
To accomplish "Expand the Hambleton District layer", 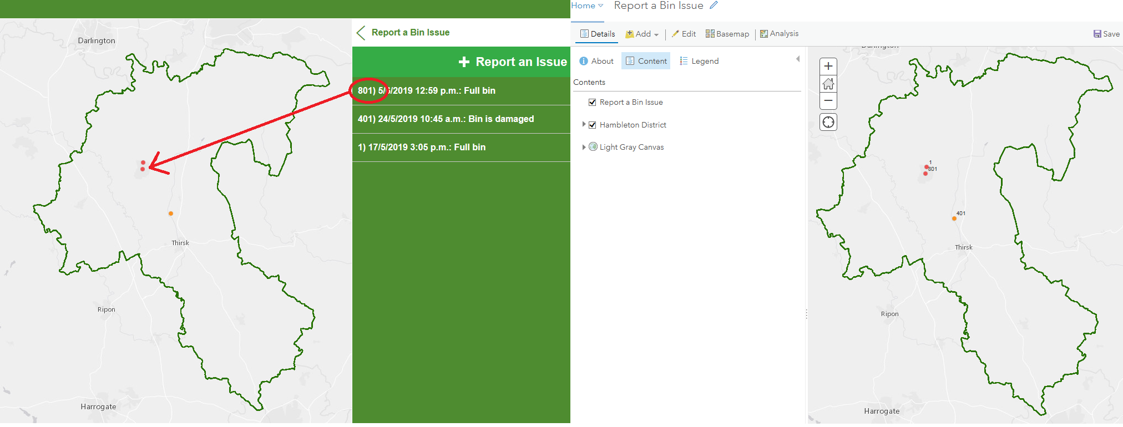I will coord(584,125).
